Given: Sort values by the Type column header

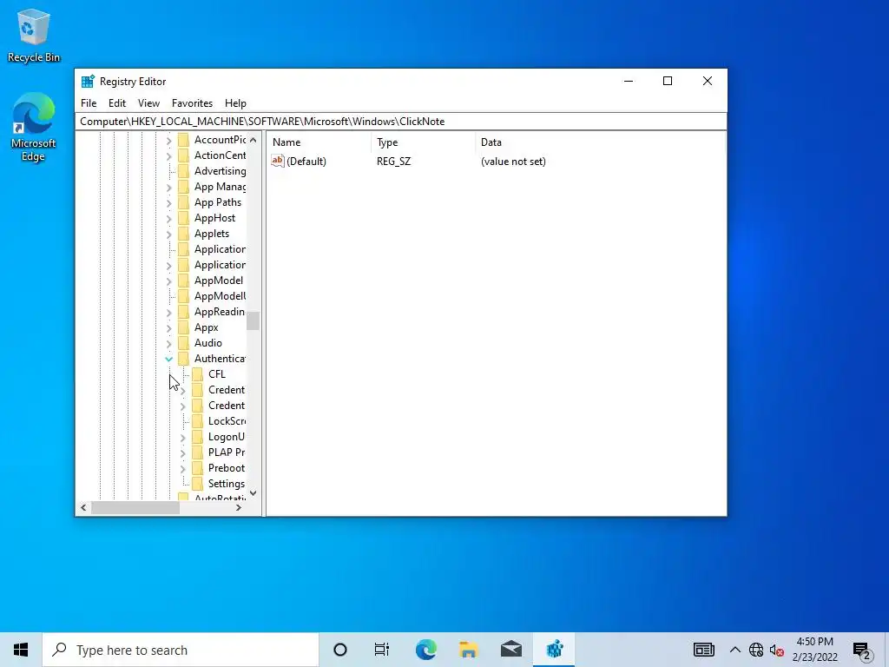Looking at the screenshot, I should point(424,142).
